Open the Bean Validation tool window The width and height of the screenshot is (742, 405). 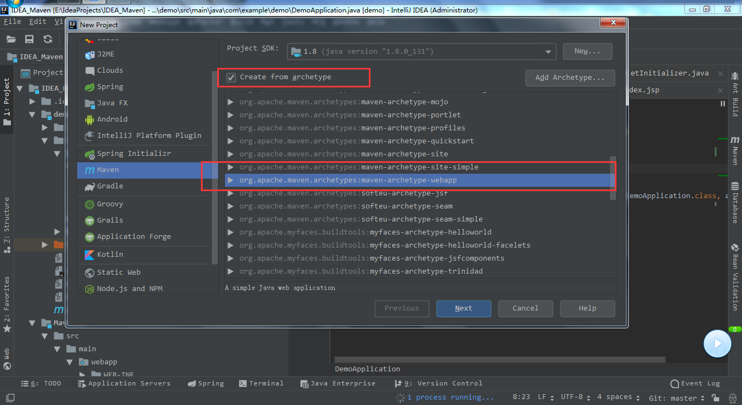[x=735, y=277]
